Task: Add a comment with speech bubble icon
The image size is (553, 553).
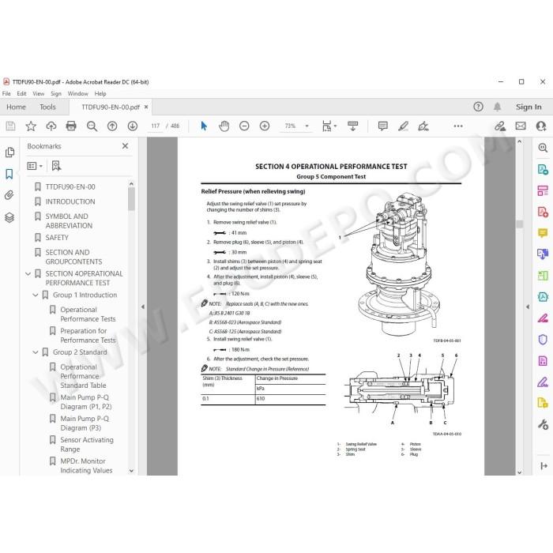Action: click(x=382, y=126)
